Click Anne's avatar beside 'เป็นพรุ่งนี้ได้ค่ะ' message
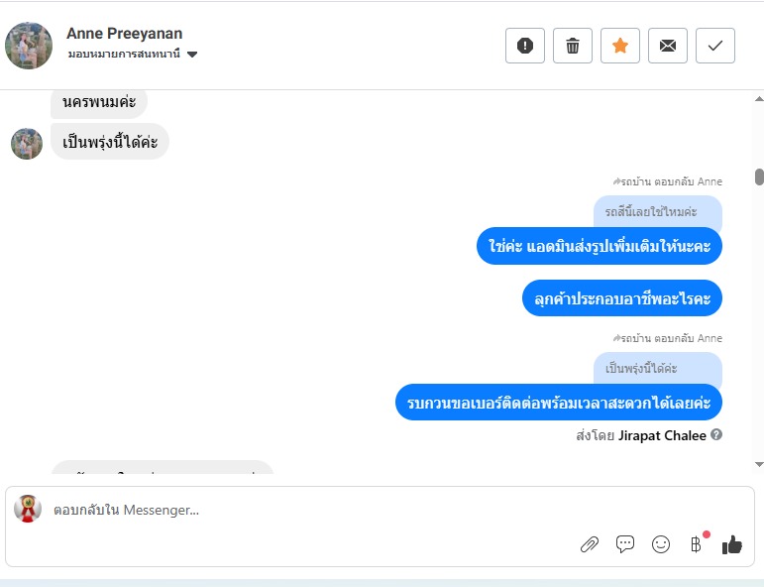The image size is (764, 587). (x=27, y=144)
